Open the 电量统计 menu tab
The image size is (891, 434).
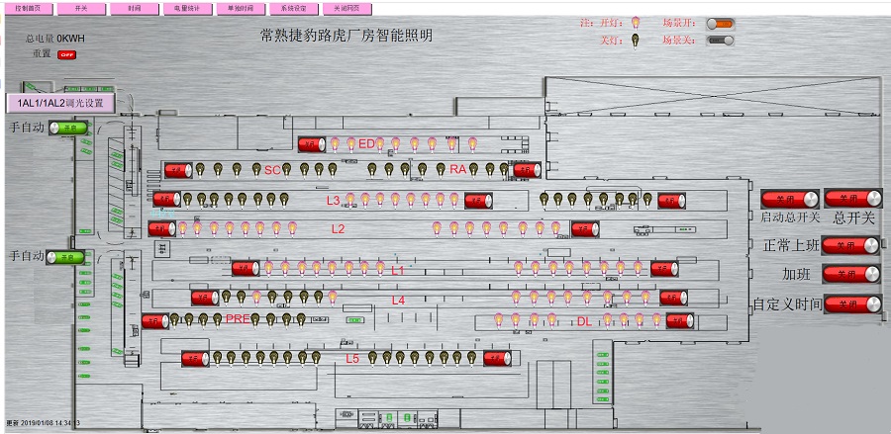[x=184, y=8]
